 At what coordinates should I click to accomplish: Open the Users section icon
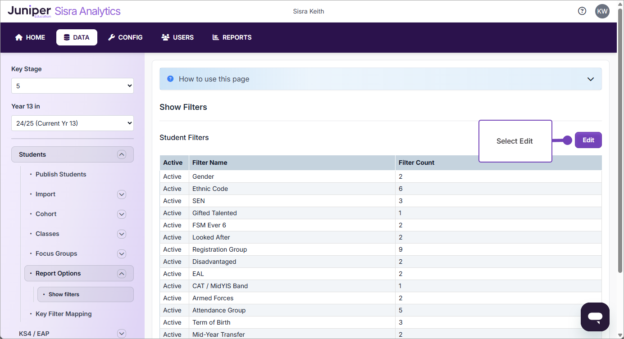[165, 37]
